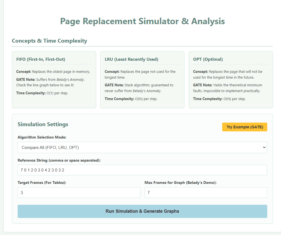The image size is (281, 235).
Task: Click the 'Reference String (comma or space separated):' label
Action: pos(59,160)
